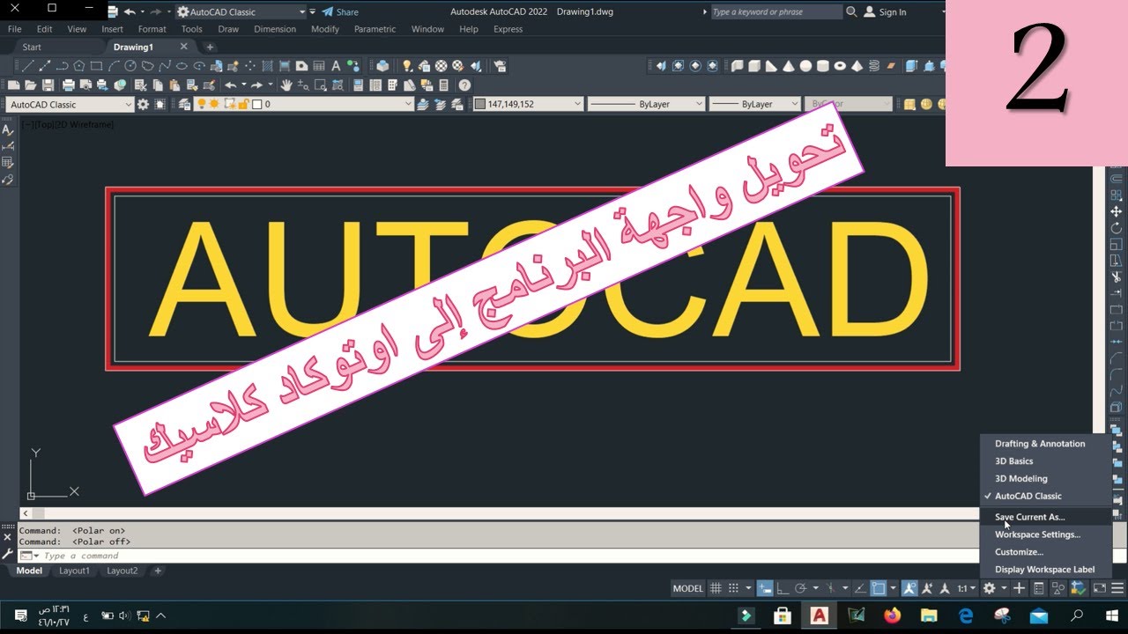
Task: Add new drawing tab with plus button
Action: coord(210,47)
